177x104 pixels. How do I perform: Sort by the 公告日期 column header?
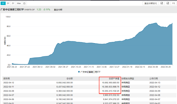(154, 78)
